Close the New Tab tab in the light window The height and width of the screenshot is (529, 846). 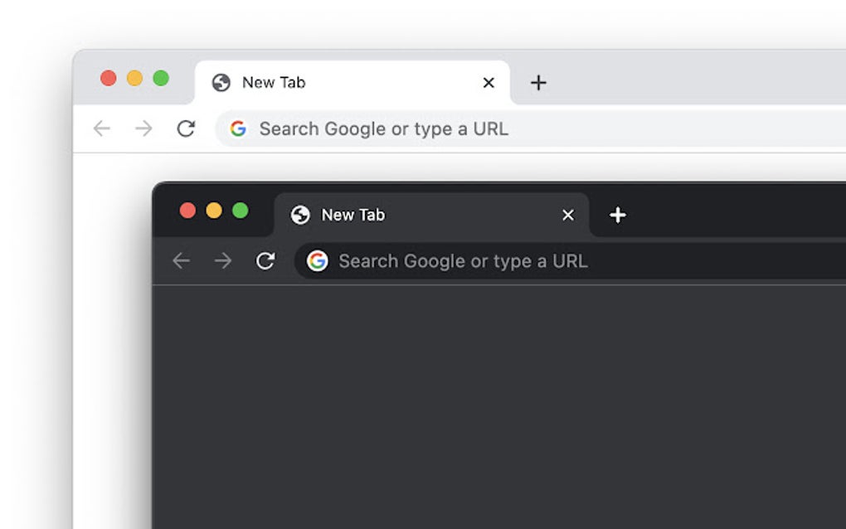coord(489,83)
